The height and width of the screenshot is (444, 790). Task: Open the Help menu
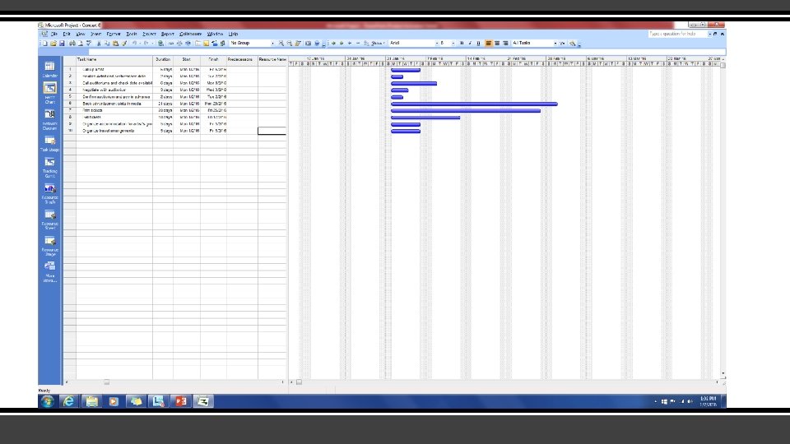click(x=233, y=34)
